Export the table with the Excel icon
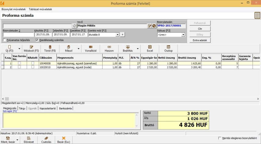The image size is (261, 144). [150, 47]
